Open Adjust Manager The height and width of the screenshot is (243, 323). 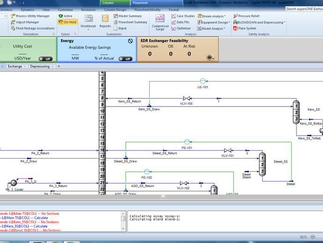(x=25, y=22)
